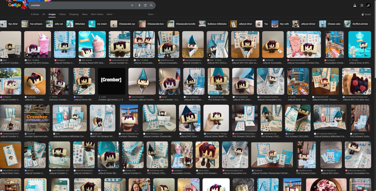Open the Giant Crember : r/J... Reddit link
Viewport: 376px width, 191px height.
[x=169, y=100]
